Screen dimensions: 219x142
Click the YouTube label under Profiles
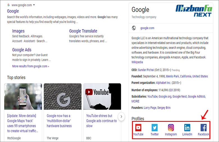138,134
